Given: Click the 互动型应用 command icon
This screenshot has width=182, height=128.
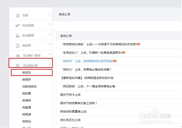Looking at the screenshot, I should pyautogui.click(x=18, y=66).
